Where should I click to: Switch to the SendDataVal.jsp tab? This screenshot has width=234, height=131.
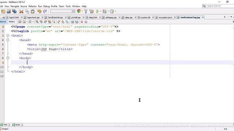click(x=55, y=17)
